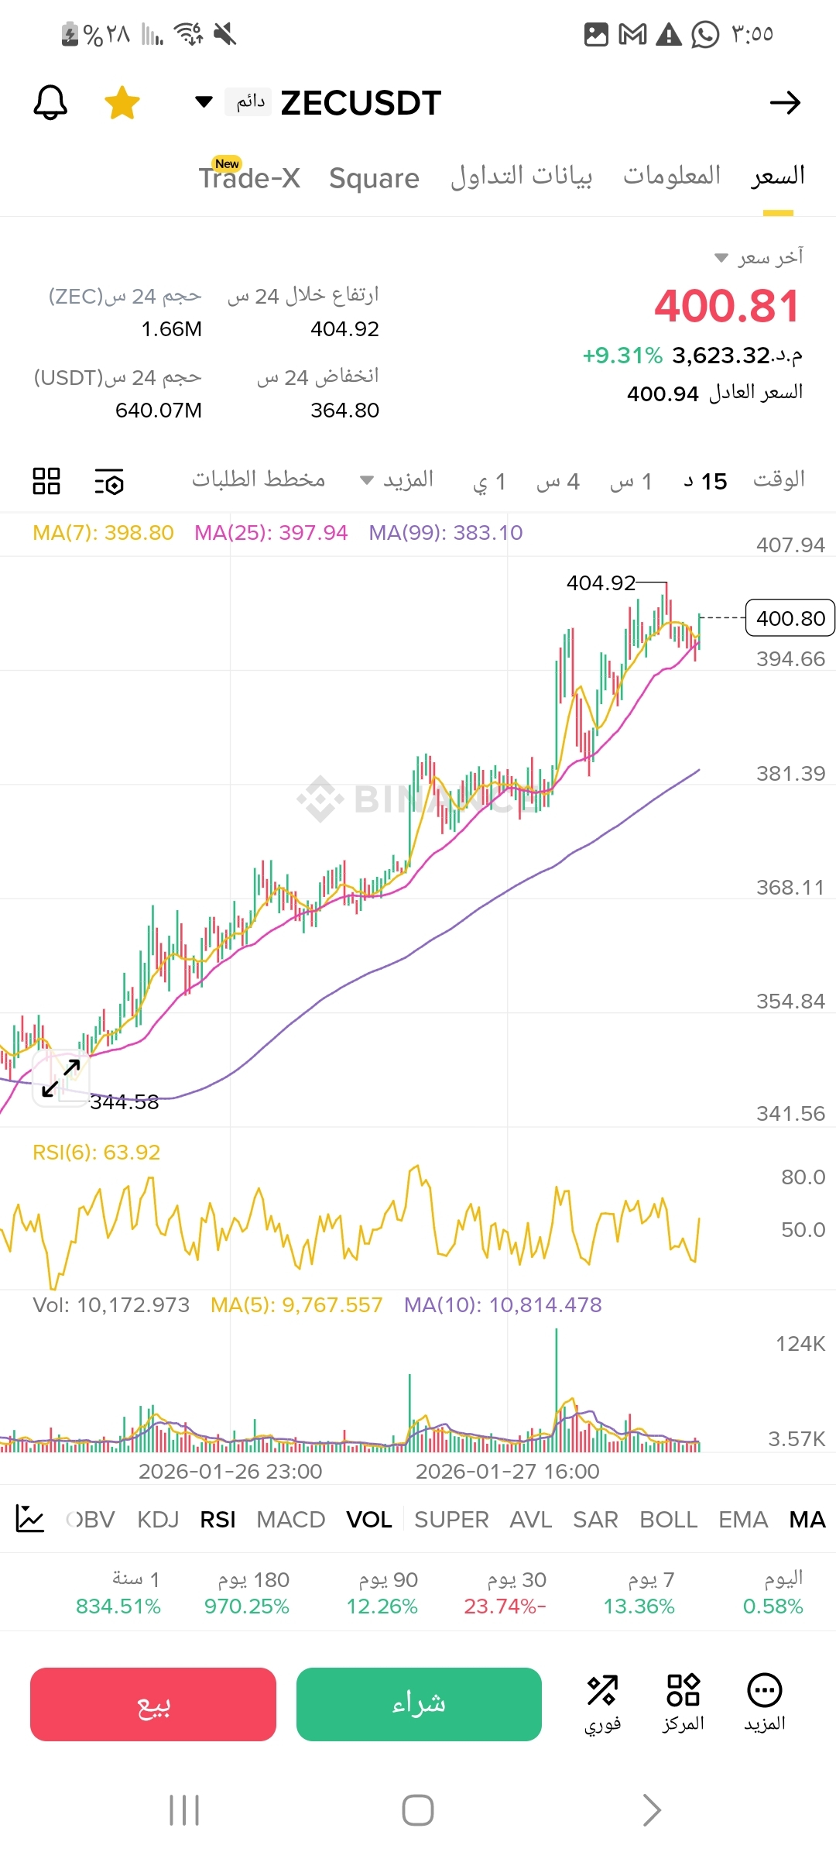Tap 30 يوم -23.74% performance
The width and height of the screenshot is (836, 1859).
(x=505, y=1593)
